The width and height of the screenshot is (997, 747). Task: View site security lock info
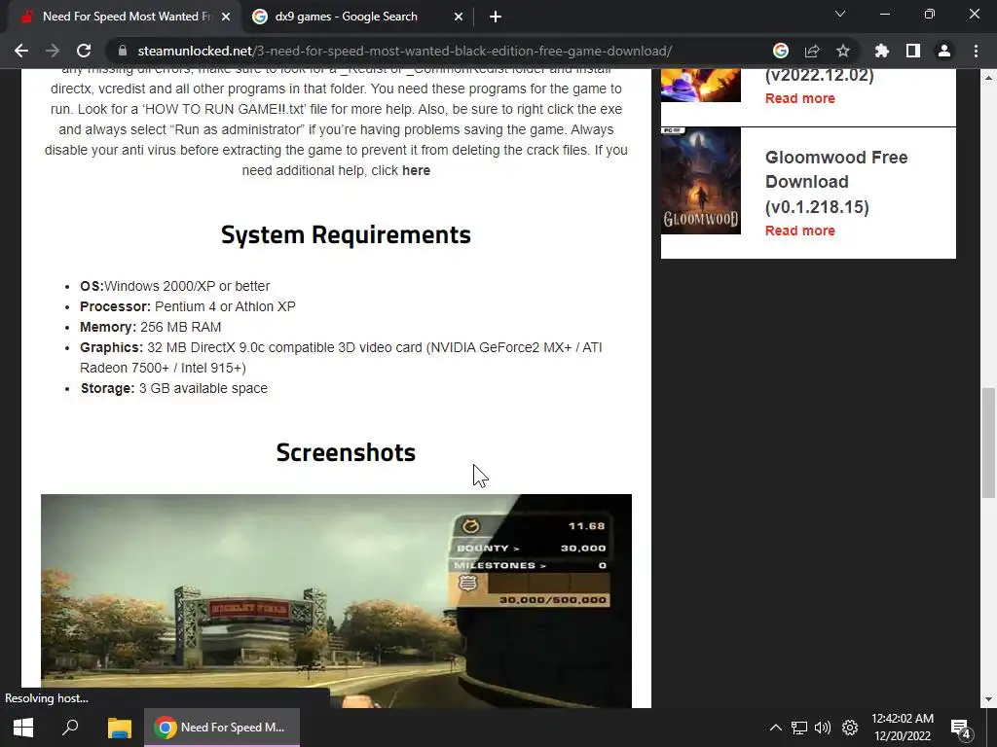pos(123,51)
